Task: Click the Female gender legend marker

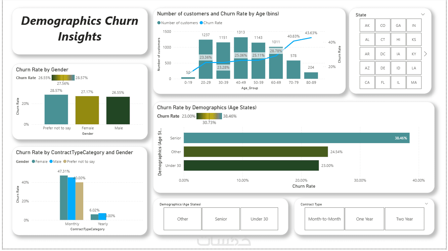Action: pyautogui.click(x=33, y=162)
